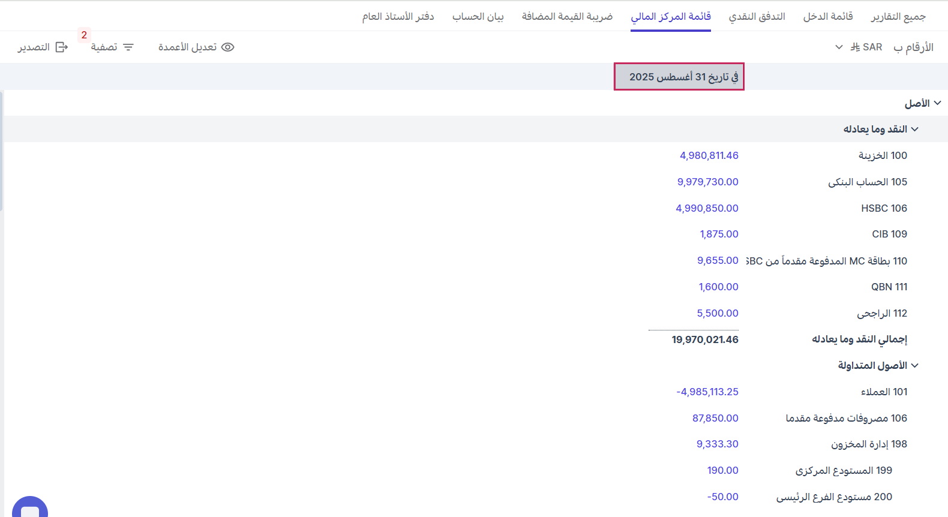Switch to the التدفق النقدي tab
Screen dimensions: 948x517
pos(757,16)
